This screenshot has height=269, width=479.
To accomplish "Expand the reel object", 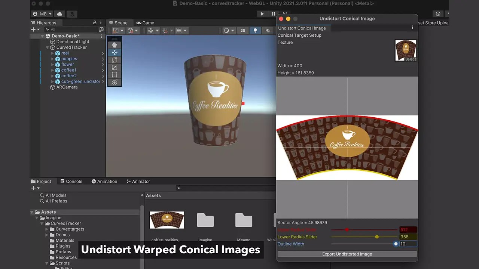I will coord(52,53).
